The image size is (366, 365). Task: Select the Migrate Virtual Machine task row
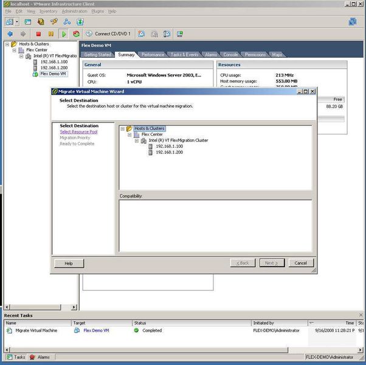(183, 330)
